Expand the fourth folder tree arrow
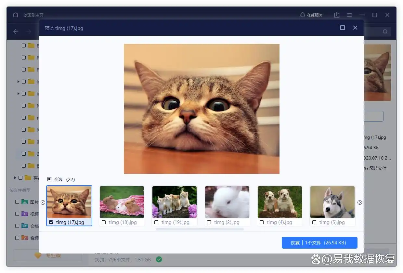Screen dimensions: 403x273 19,82
